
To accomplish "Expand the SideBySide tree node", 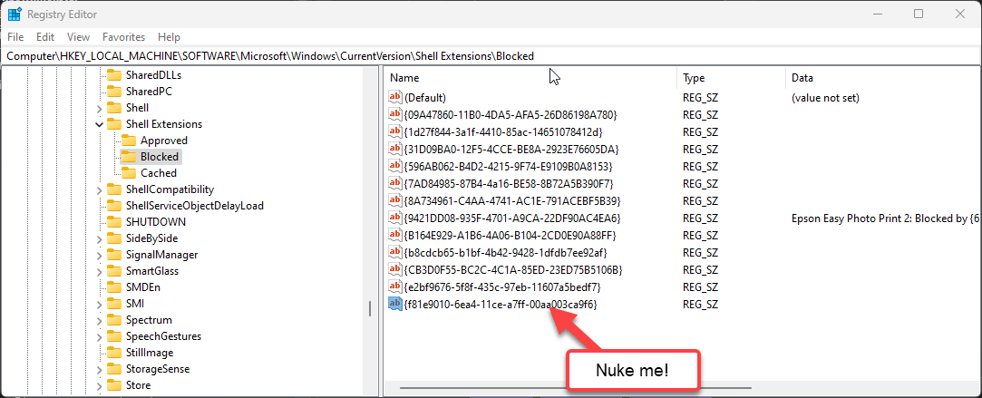I will pos(99,238).
